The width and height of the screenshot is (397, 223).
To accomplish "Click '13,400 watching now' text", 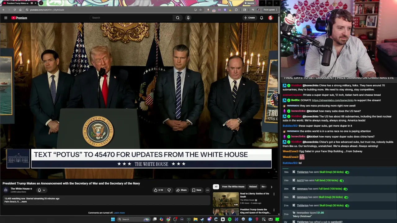I will 15,199.
